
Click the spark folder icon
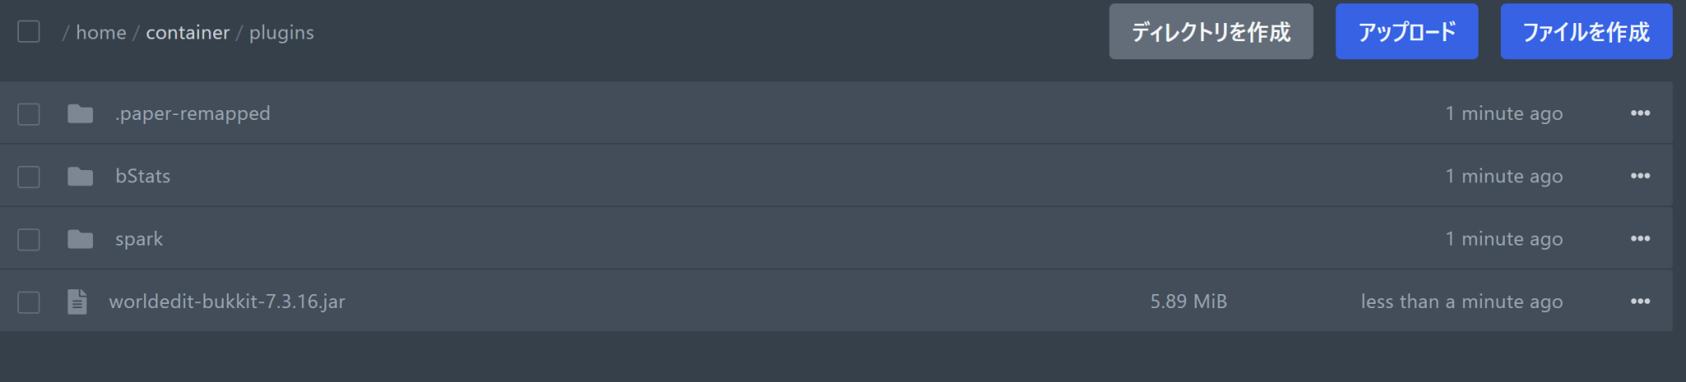pos(80,239)
